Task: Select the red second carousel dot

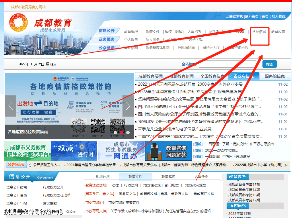Action: point(122,133)
